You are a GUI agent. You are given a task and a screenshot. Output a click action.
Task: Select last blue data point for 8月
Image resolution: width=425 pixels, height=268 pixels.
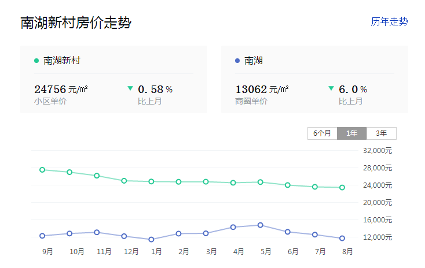click(x=342, y=238)
